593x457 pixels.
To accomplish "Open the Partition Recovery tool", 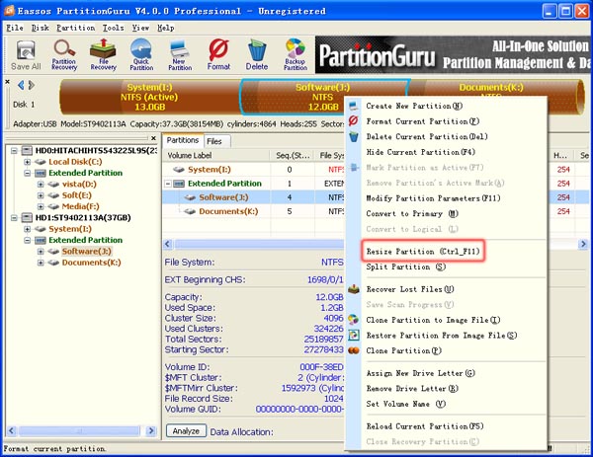I will (x=64, y=55).
